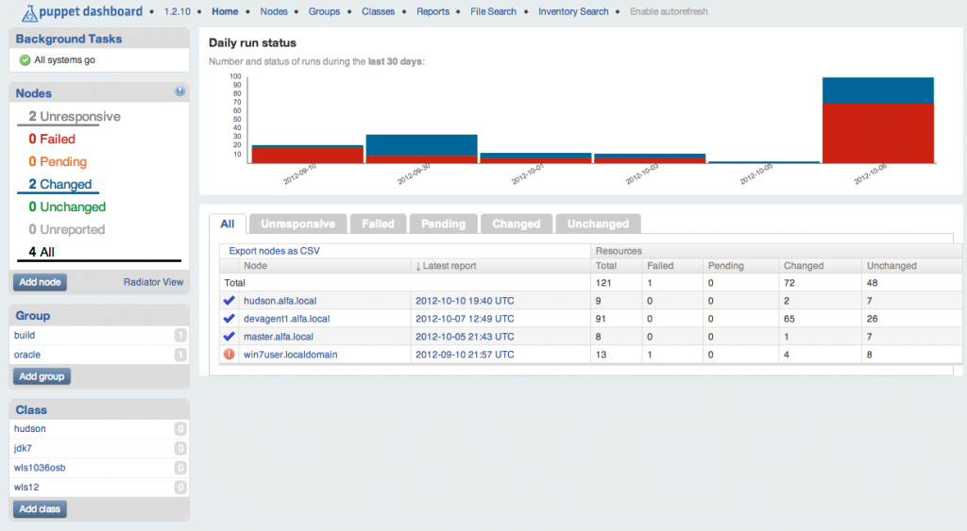Enable autorefresh in top navigation

click(x=669, y=12)
